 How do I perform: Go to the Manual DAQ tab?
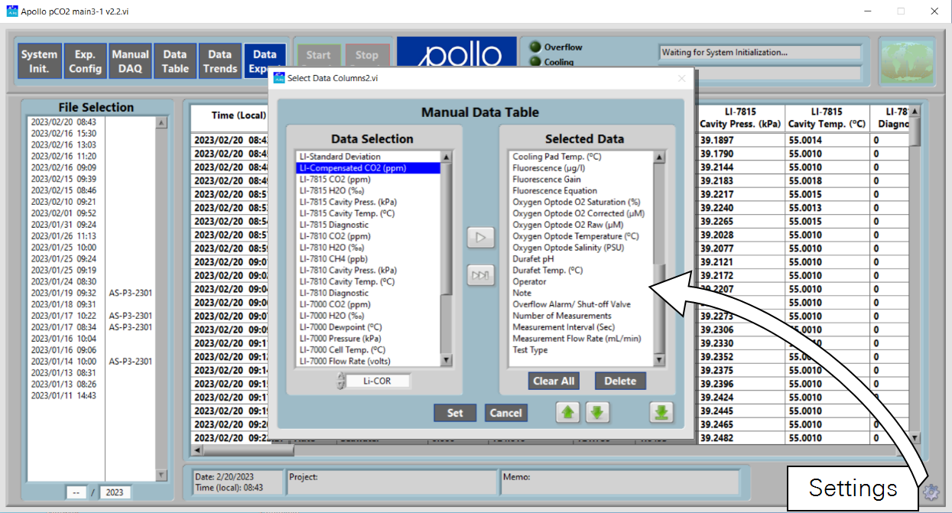click(130, 61)
